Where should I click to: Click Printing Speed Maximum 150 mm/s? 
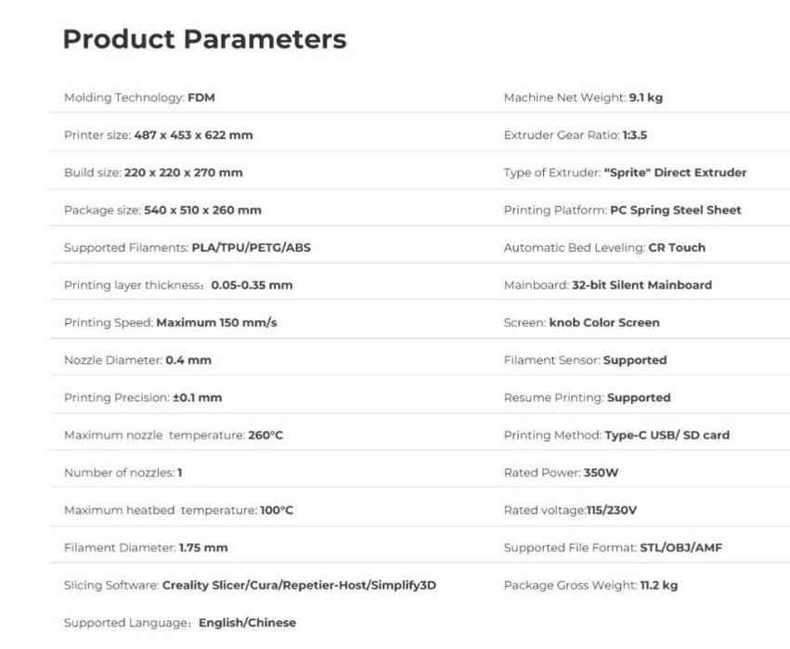(170, 322)
